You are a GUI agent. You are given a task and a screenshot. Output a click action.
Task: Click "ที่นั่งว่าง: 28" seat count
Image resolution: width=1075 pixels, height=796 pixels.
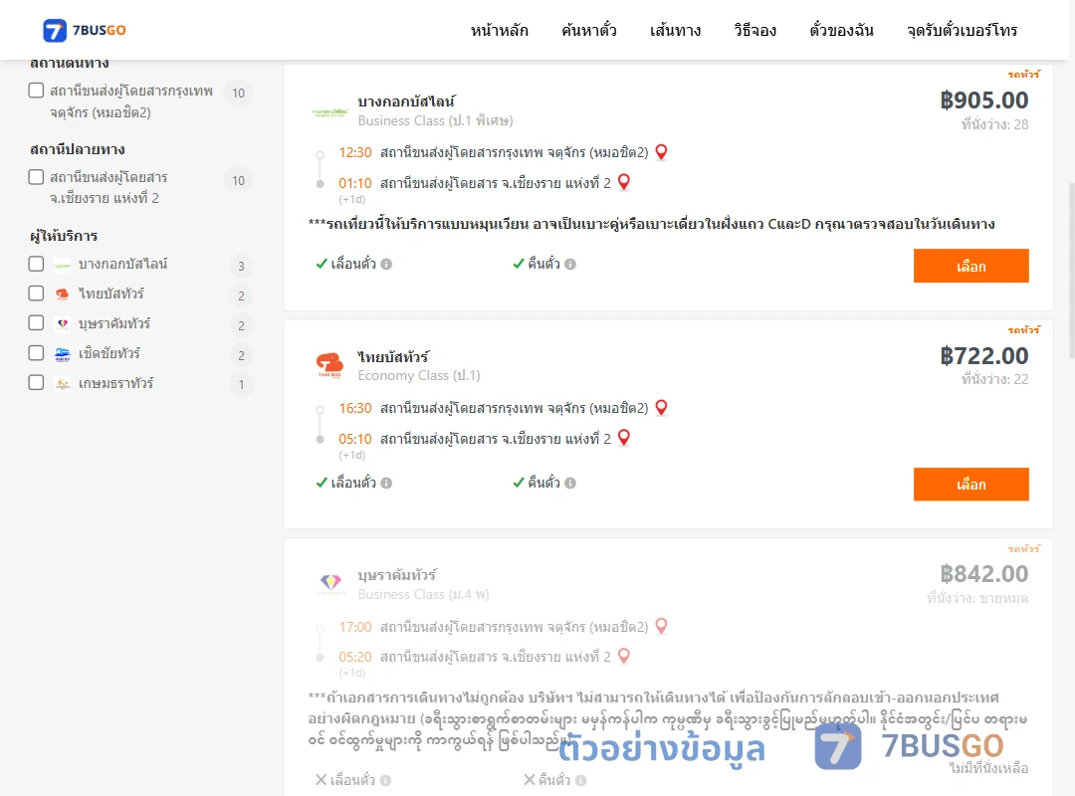(x=994, y=124)
